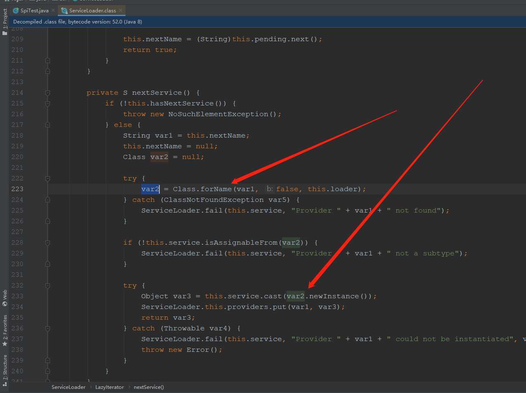Click var2 in the Class declaration line 220

(159, 157)
